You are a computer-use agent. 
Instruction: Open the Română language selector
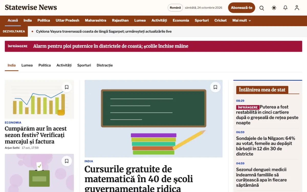[175, 8]
